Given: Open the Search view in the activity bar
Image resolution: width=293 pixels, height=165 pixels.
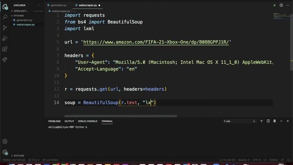Looking at the screenshot, I should pyautogui.click(x=5, y=17).
